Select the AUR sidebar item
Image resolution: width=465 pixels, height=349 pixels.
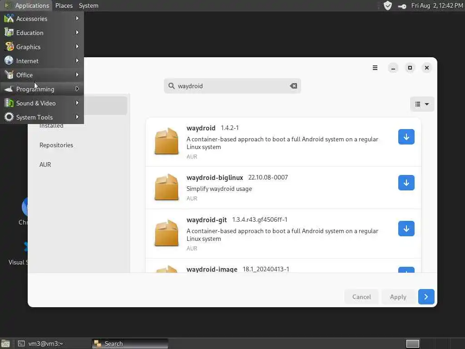(x=45, y=165)
